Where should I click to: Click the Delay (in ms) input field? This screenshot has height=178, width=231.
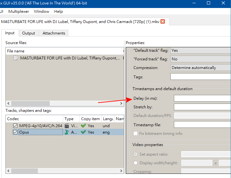click(x=202, y=98)
